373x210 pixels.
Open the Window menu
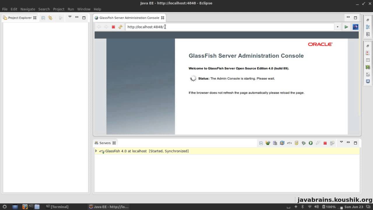point(84,9)
